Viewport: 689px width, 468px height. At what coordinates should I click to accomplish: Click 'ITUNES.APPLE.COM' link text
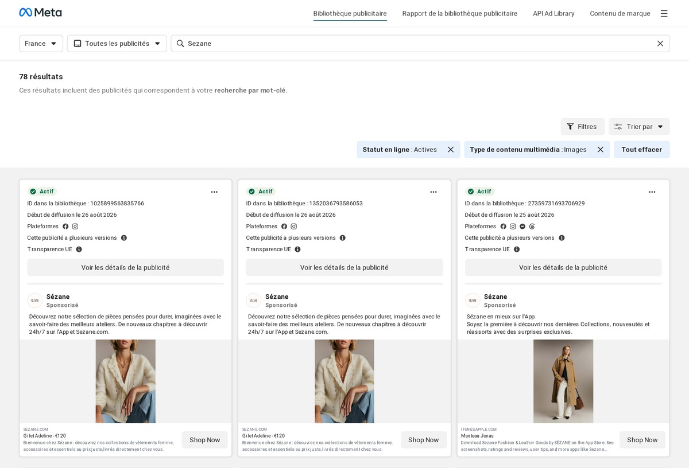pos(479,429)
